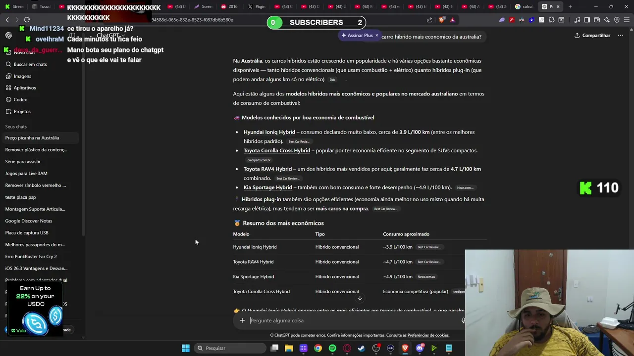
Task: Click the share page icon in address bar
Action: (429, 20)
